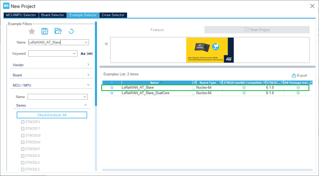This screenshot has width=319, height=176.
Task: Click the MX application logo
Action: coord(6,6)
